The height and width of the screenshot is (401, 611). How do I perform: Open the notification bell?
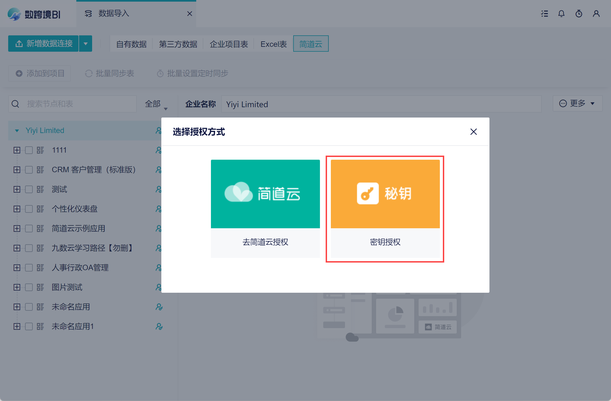coord(561,14)
